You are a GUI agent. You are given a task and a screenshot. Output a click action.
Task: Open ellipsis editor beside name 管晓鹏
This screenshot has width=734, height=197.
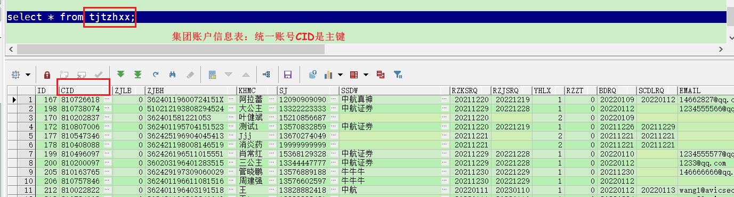271,172
